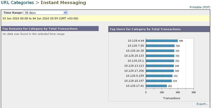Select user label 10.128.10.197

click(134, 81)
